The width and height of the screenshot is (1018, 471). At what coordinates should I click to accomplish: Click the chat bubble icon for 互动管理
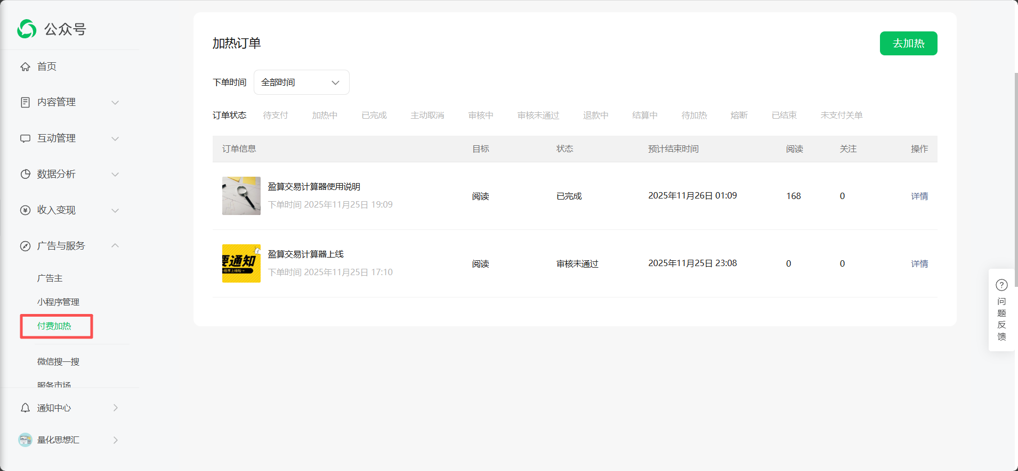pyautogui.click(x=25, y=138)
